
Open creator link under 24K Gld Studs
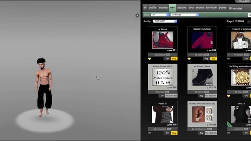pos(200,129)
